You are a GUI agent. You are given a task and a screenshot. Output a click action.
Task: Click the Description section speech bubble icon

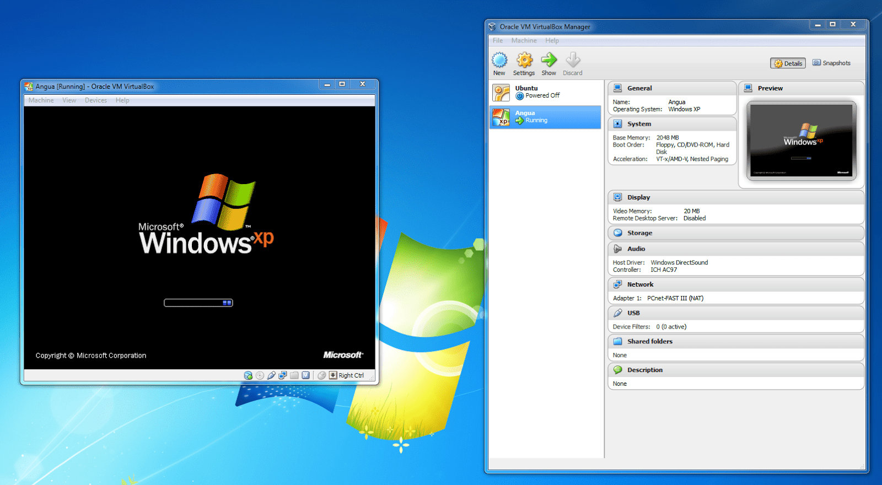[x=618, y=370]
